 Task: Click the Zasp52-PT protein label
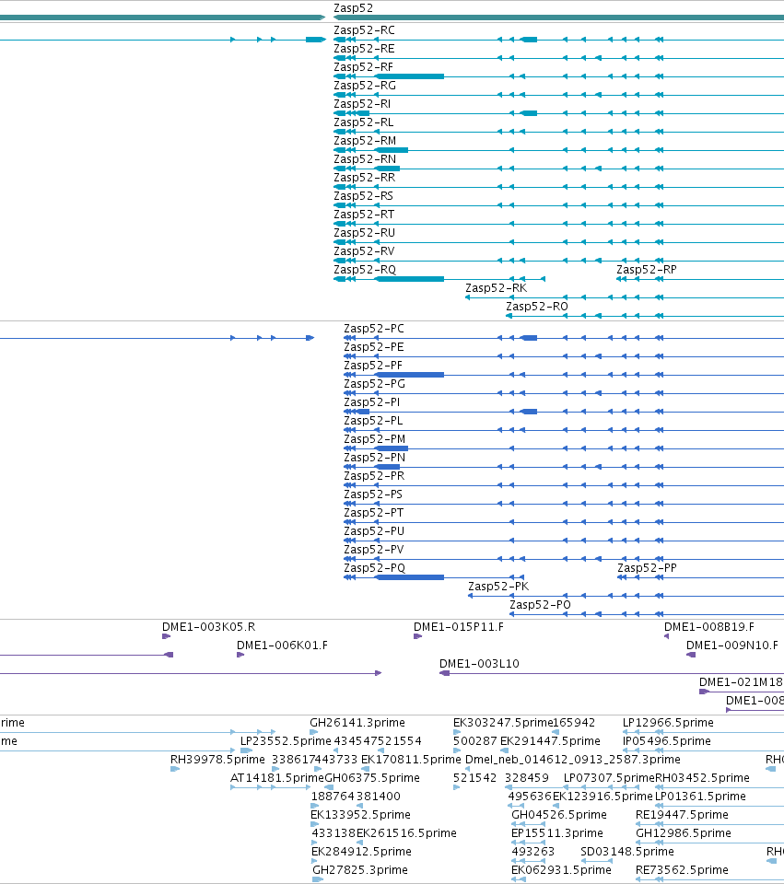374,513
